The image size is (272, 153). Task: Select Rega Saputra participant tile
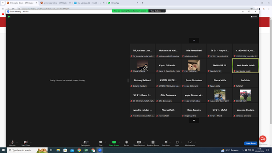(x=194, y=110)
